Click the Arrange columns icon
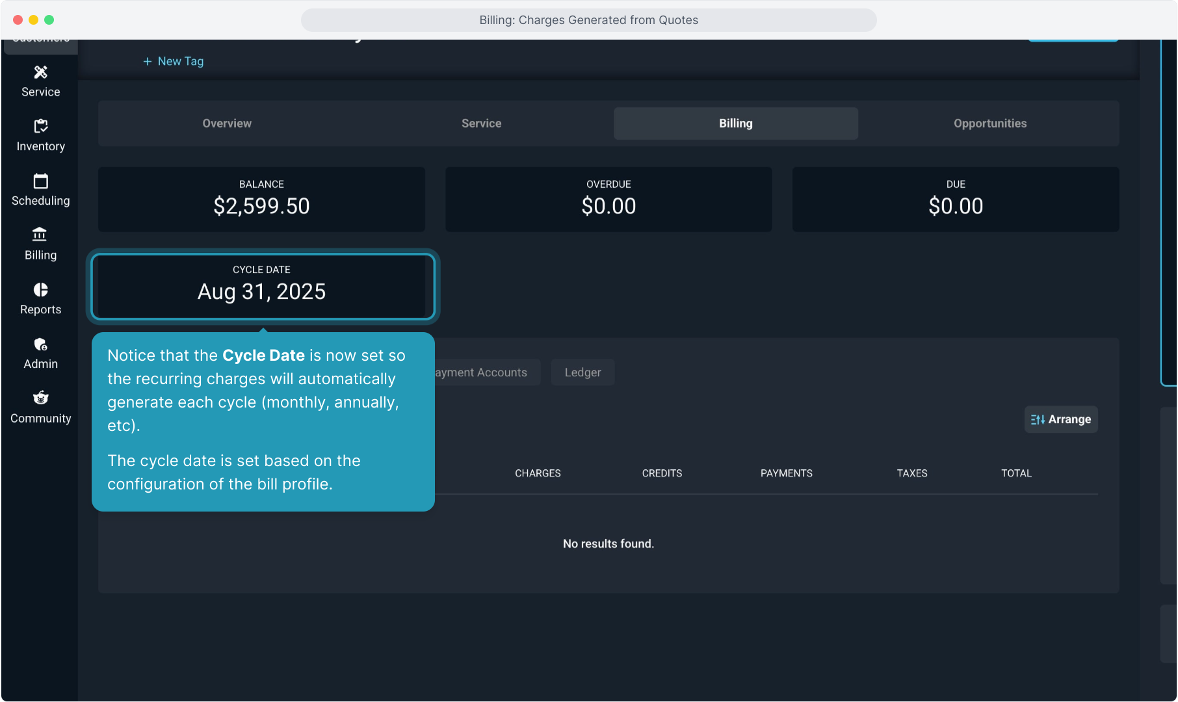 coord(1038,420)
